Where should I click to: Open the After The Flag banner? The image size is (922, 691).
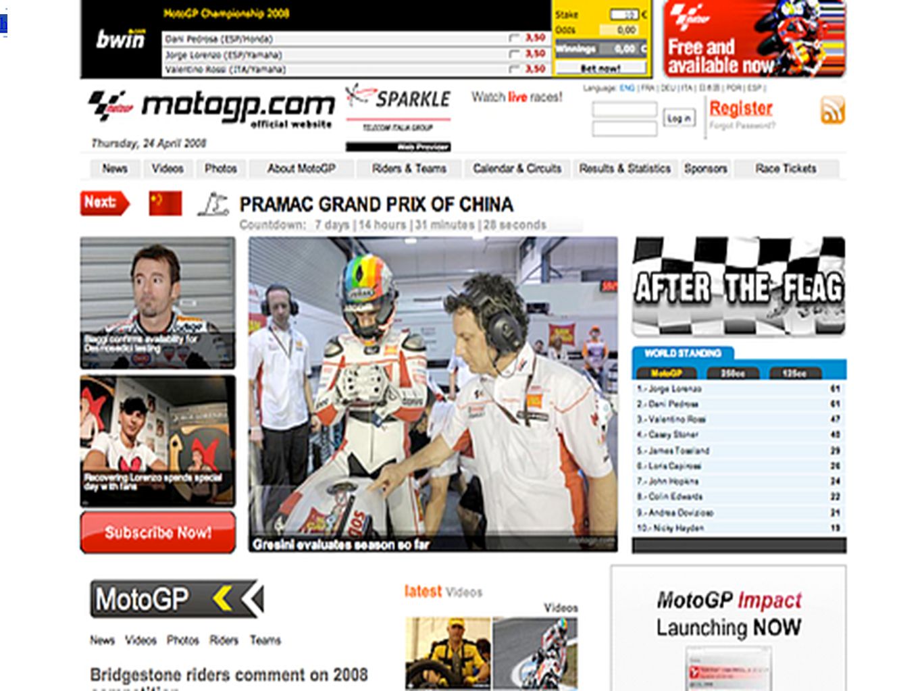click(x=738, y=286)
